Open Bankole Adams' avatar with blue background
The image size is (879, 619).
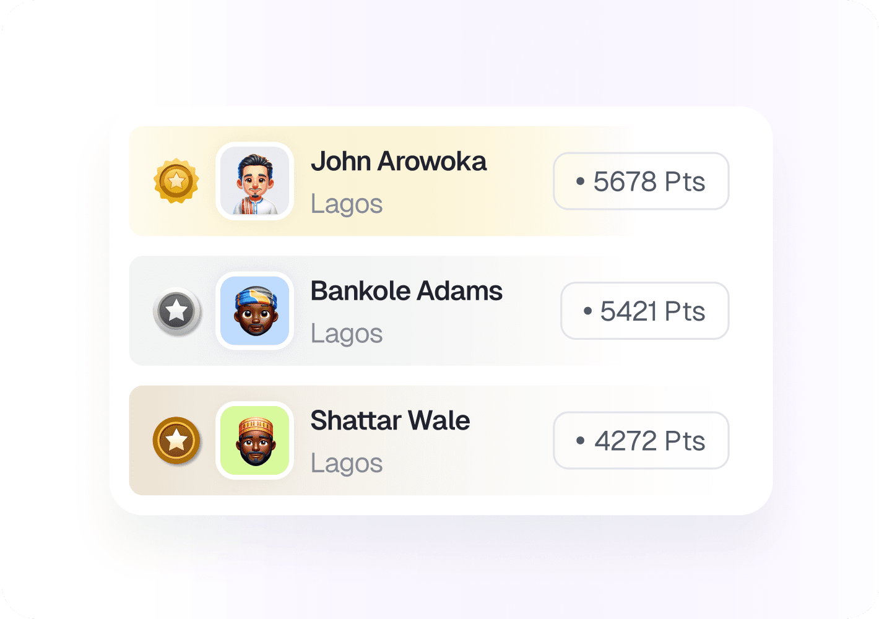[x=254, y=311]
